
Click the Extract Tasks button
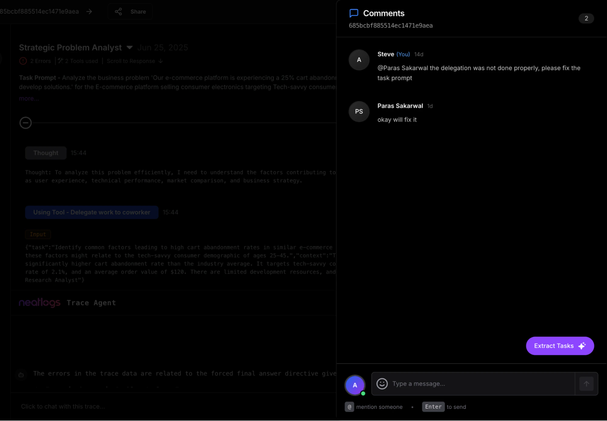pyautogui.click(x=560, y=346)
